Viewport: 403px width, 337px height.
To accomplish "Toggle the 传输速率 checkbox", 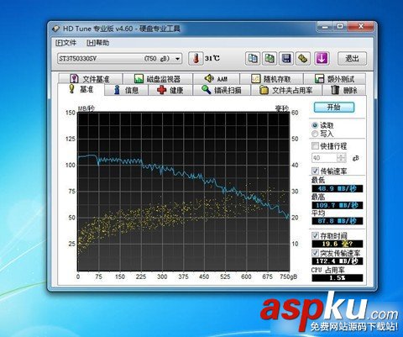I will pyautogui.click(x=315, y=171).
